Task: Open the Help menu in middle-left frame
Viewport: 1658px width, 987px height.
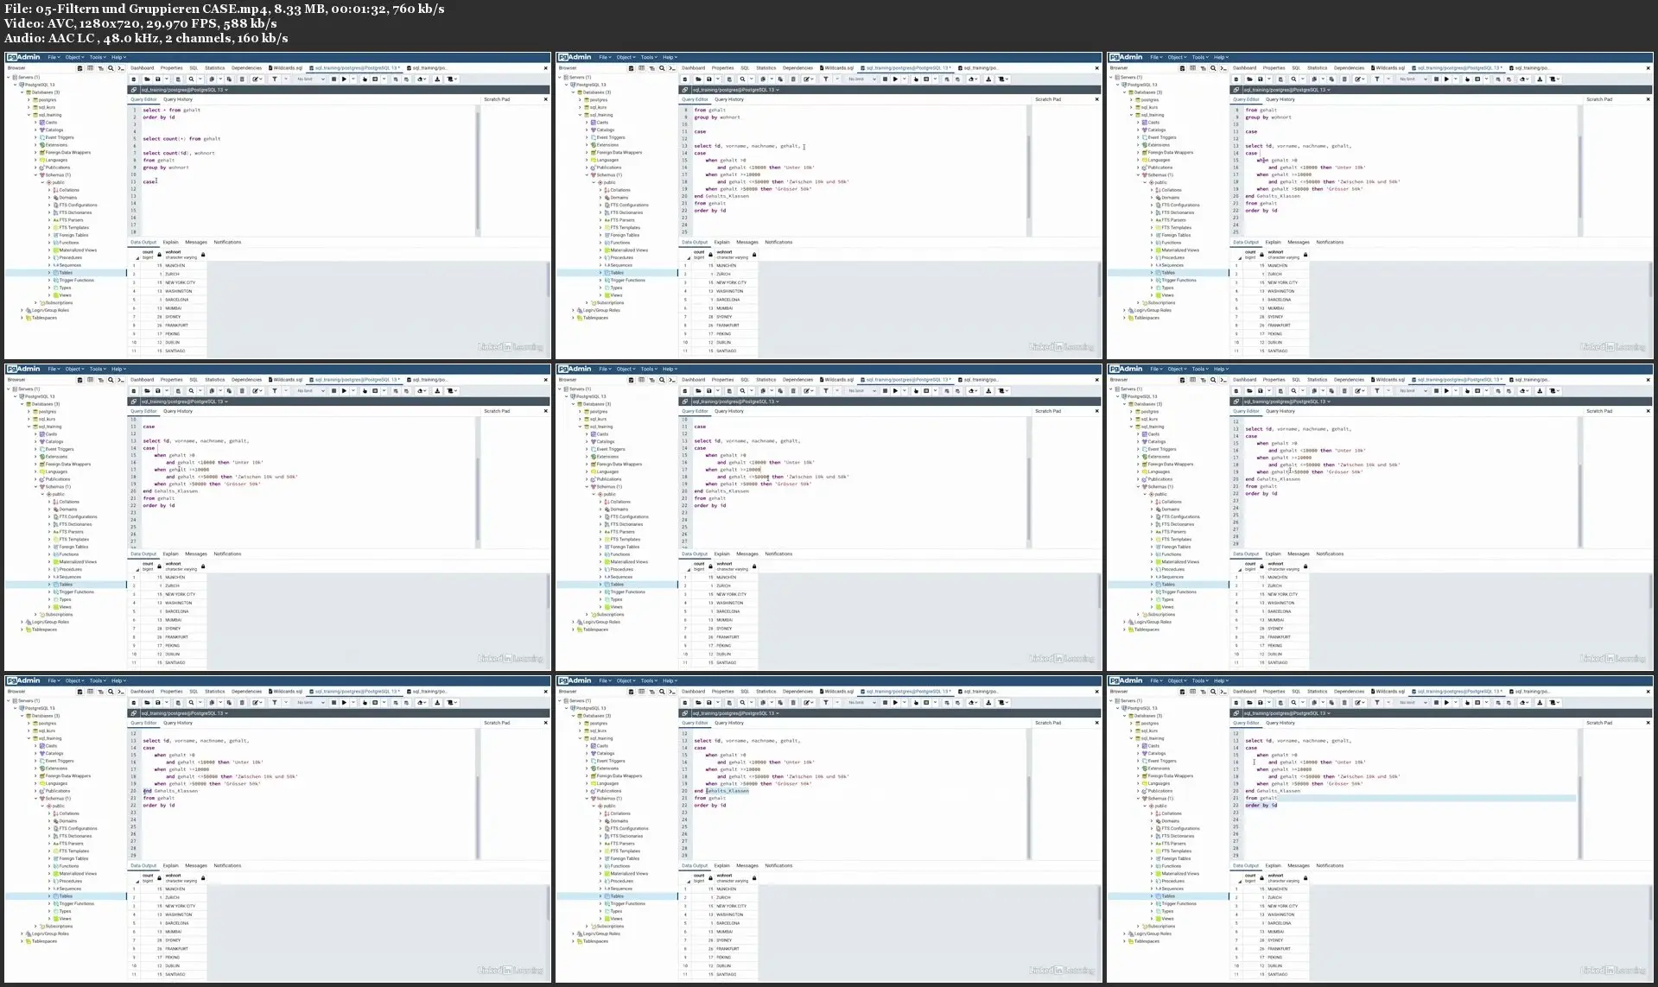Action: 118,369
